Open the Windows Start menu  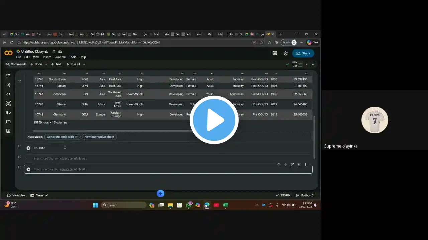pos(96,205)
